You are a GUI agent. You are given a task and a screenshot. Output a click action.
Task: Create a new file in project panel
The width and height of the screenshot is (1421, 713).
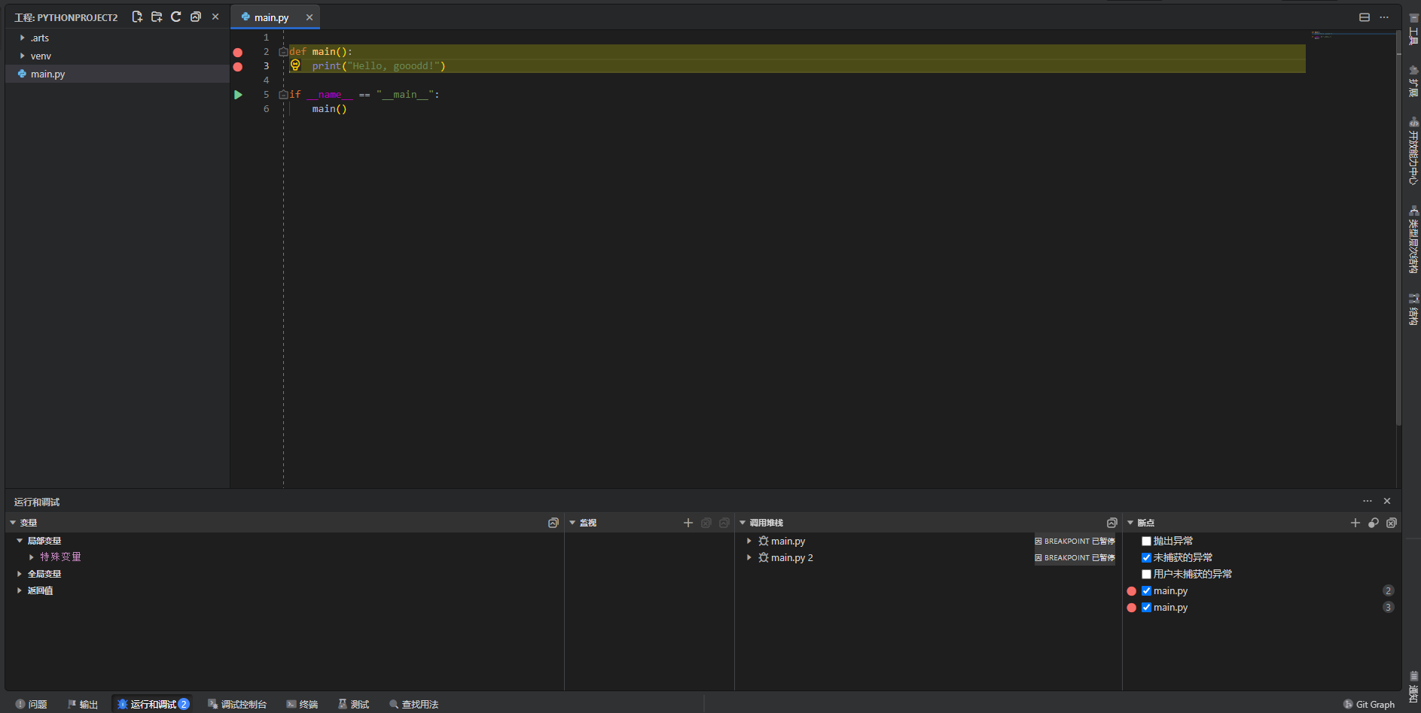pos(137,17)
